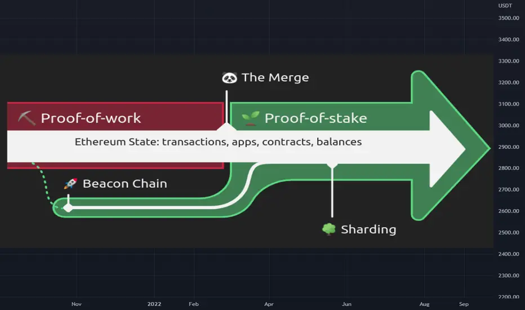Image resolution: width=525 pixels, height=310 pixels.
Task: Click the Ethereum State description text
Action: coord(218,142)
